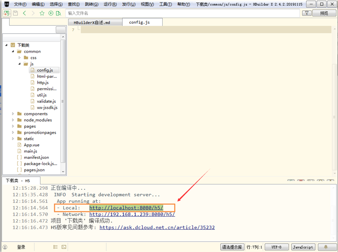
Task: Click the App.vue file icon
Action: 19,145
